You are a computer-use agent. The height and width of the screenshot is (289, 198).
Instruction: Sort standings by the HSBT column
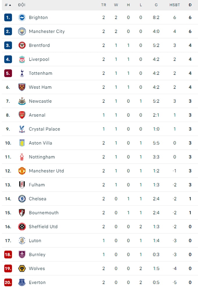[174, 5]
